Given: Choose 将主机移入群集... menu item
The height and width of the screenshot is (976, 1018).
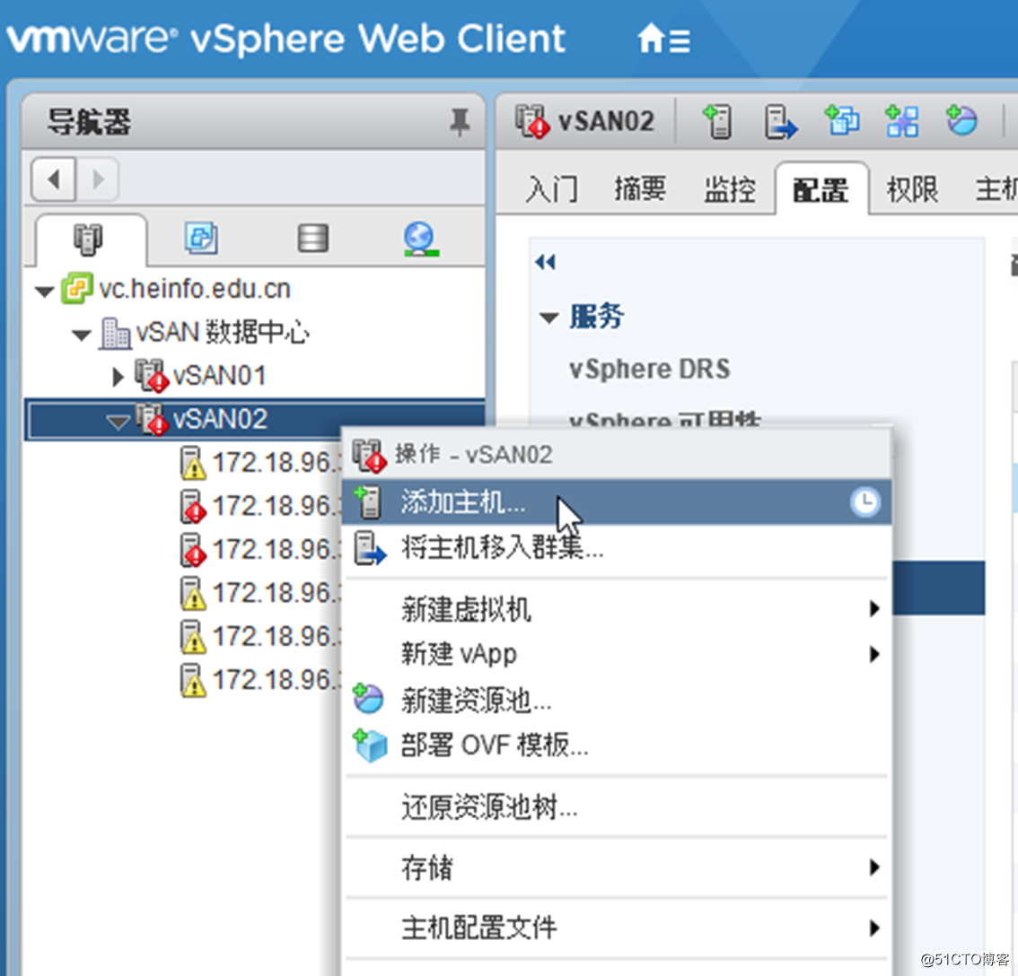Looking at the screenshot, I should [616, 548].
